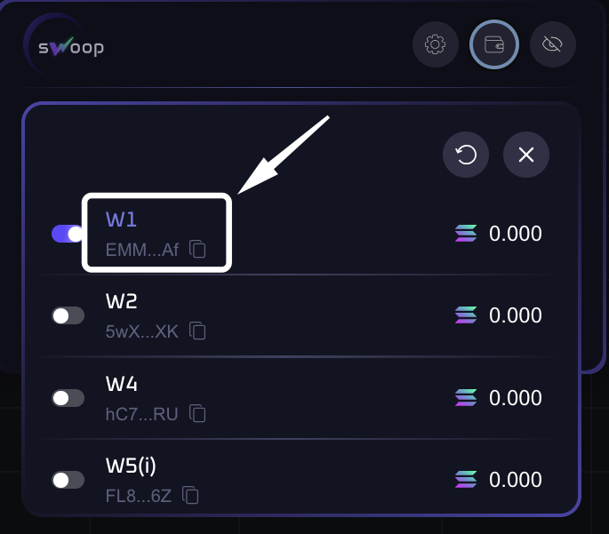Open settings via the gear icon

click(436, 44)
